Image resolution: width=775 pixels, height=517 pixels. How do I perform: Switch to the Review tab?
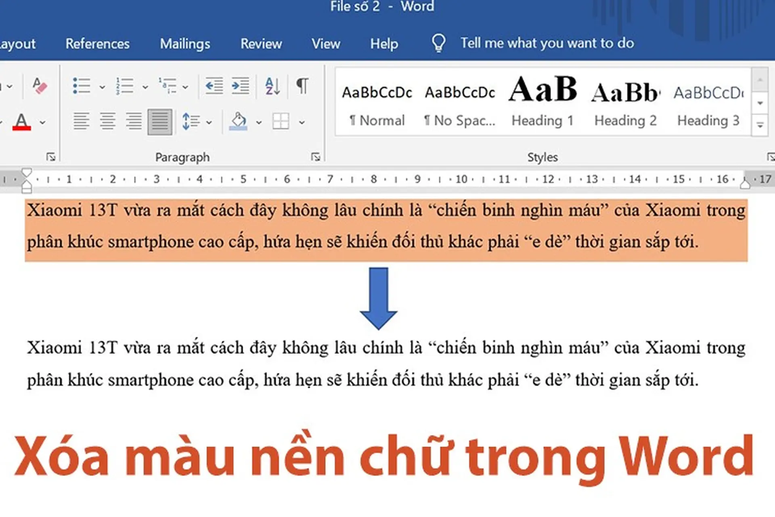(261, 44)
